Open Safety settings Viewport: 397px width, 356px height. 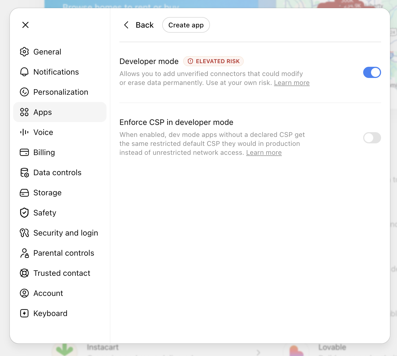click(x=60, y=213)
